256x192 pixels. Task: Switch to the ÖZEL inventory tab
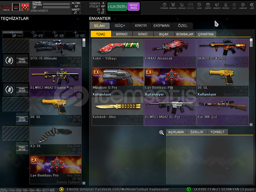[x=183, y=26]
